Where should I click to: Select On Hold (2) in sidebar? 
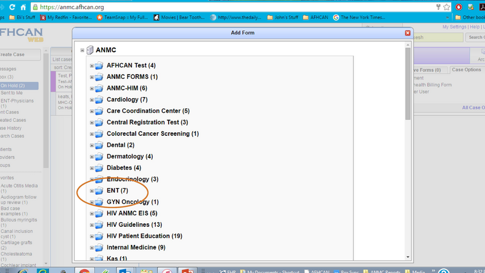(19, 86)
